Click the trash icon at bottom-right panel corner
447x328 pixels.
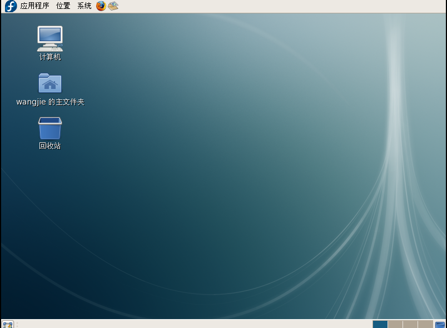441,324
